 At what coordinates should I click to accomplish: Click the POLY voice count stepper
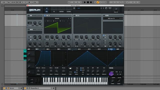tap(120, 72)
